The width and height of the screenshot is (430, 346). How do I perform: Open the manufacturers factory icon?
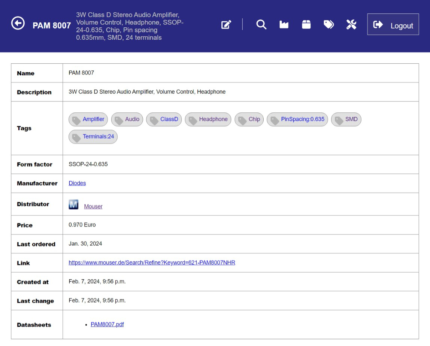(x=284, y=24)
